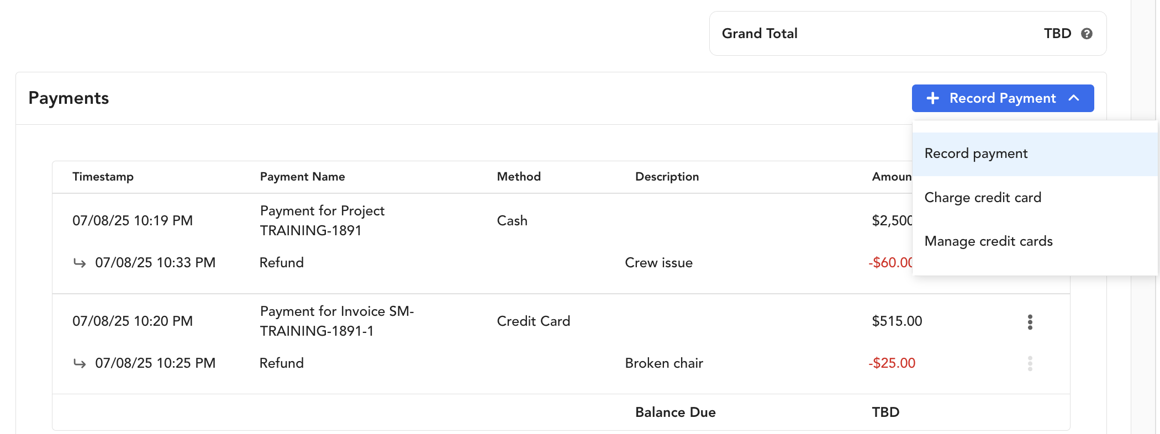Image resolution: width=1160 pixels, height=434 pixels.
Task: Open three-dot menu for $515.00 payment
Action: pos(1030,322)
